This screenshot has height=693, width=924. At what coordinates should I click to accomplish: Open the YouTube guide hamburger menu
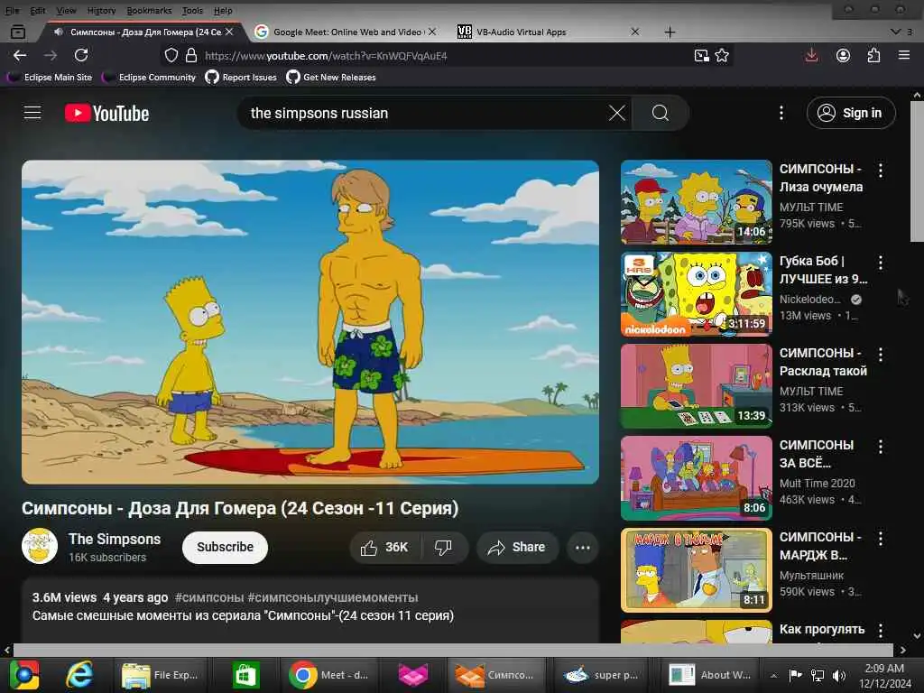pyautogui.click(x=32, y=113)
